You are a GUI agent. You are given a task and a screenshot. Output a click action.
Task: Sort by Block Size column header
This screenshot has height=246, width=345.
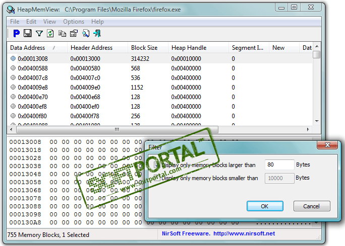pyautogui.click(x=148, y=48)
